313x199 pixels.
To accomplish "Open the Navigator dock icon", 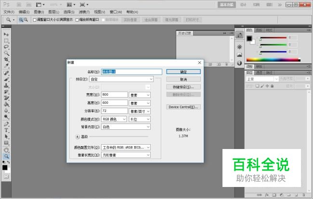I will point(239,47).
